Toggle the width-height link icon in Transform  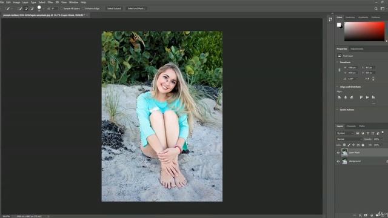pyautogui.click(x=339, y=70)
